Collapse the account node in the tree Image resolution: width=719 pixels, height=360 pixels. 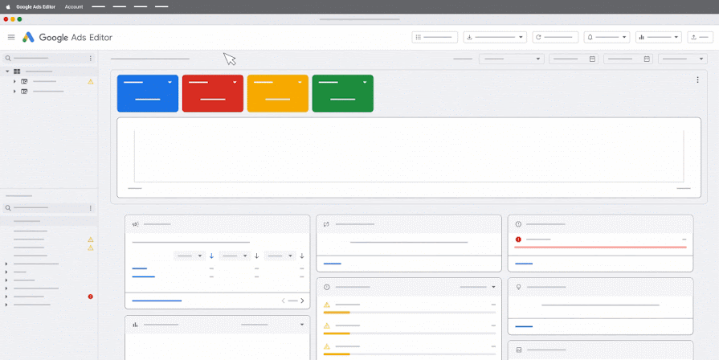pos(7,72)
